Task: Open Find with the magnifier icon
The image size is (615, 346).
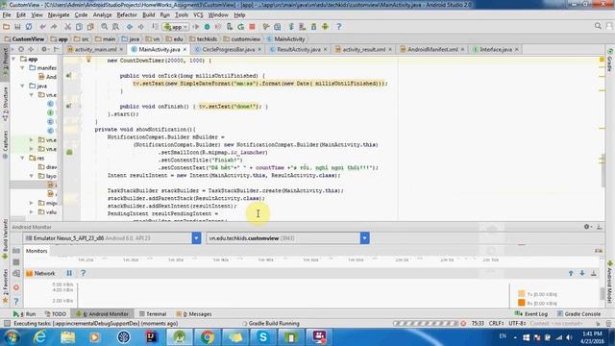Action: pyautogui.click(x=105, y=27)
